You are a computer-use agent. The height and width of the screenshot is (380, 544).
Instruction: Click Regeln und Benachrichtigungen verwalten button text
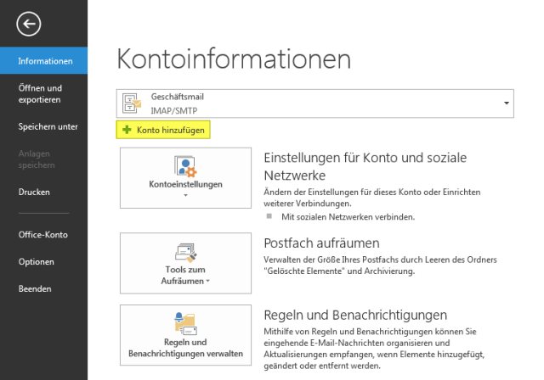click(185, 347)
